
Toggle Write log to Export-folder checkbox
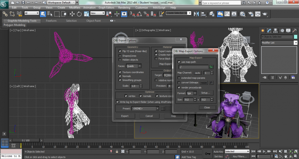(x=117, y=102)
